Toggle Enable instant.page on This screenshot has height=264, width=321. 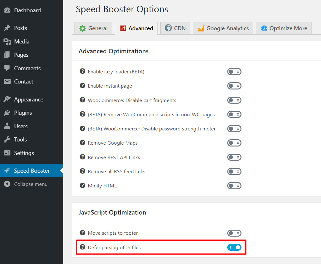tap(234, 86)
